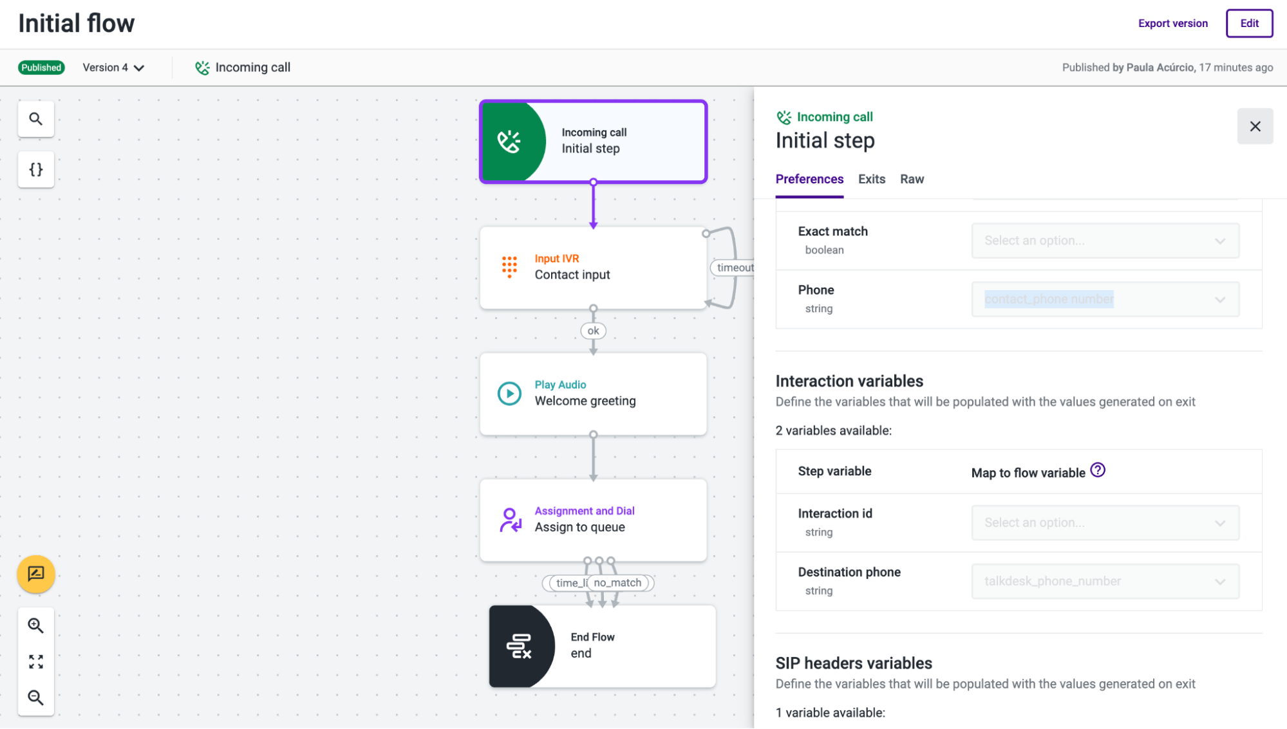Open the Exact match option dropdown
Viewport: 1287px width, 729px height.
pos(1105,241)
